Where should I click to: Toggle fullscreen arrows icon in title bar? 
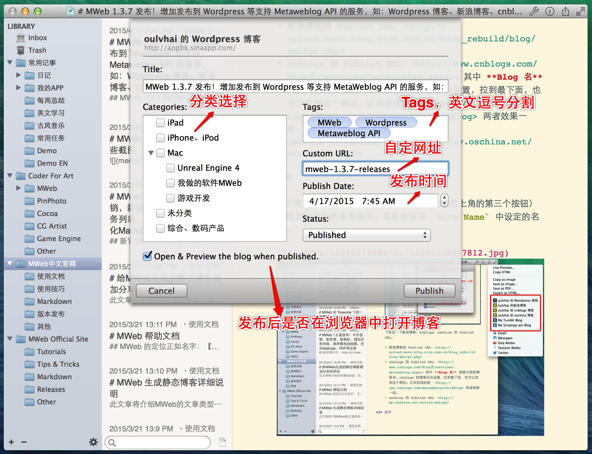(x=580, y=12)
